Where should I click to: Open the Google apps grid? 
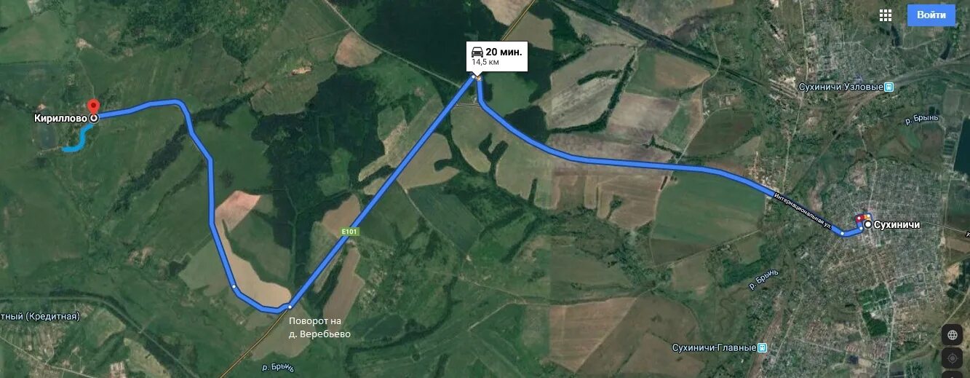pos(886,15)
